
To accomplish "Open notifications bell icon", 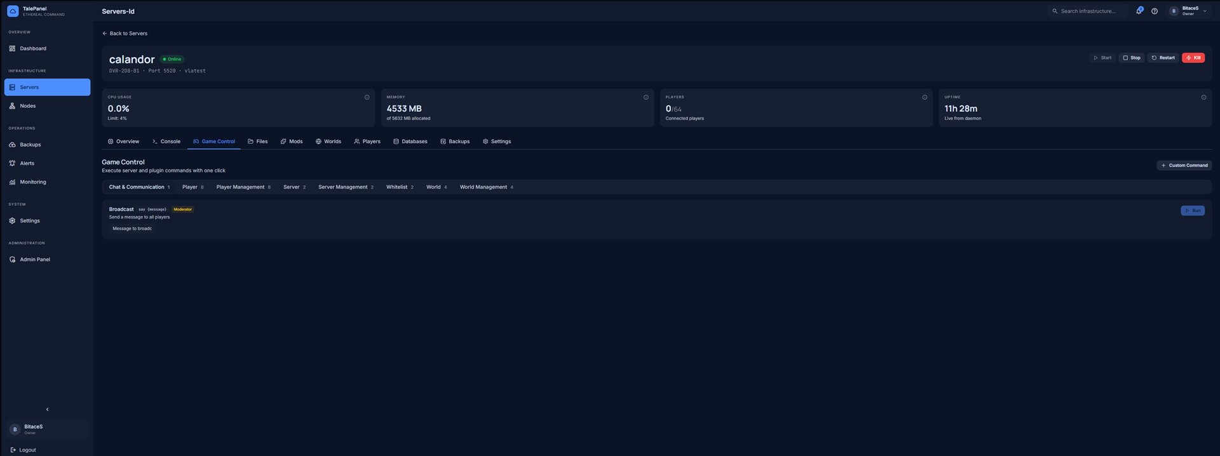I will (1139, 11).
